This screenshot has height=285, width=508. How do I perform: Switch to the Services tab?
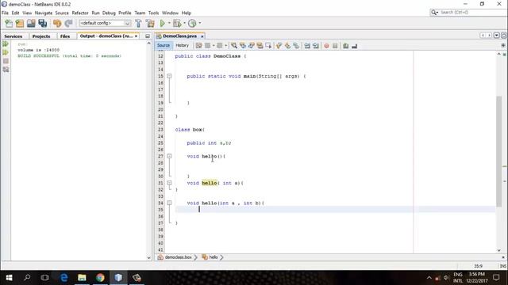[x=13, y=36]
